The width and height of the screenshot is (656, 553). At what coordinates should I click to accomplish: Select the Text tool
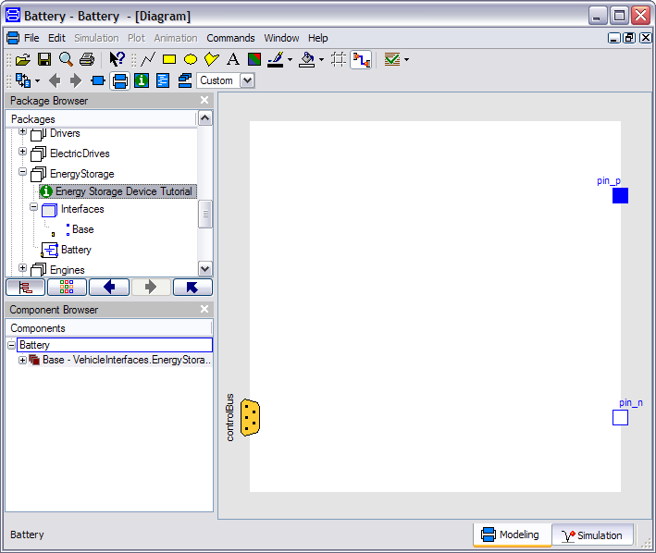coord(233,59)
